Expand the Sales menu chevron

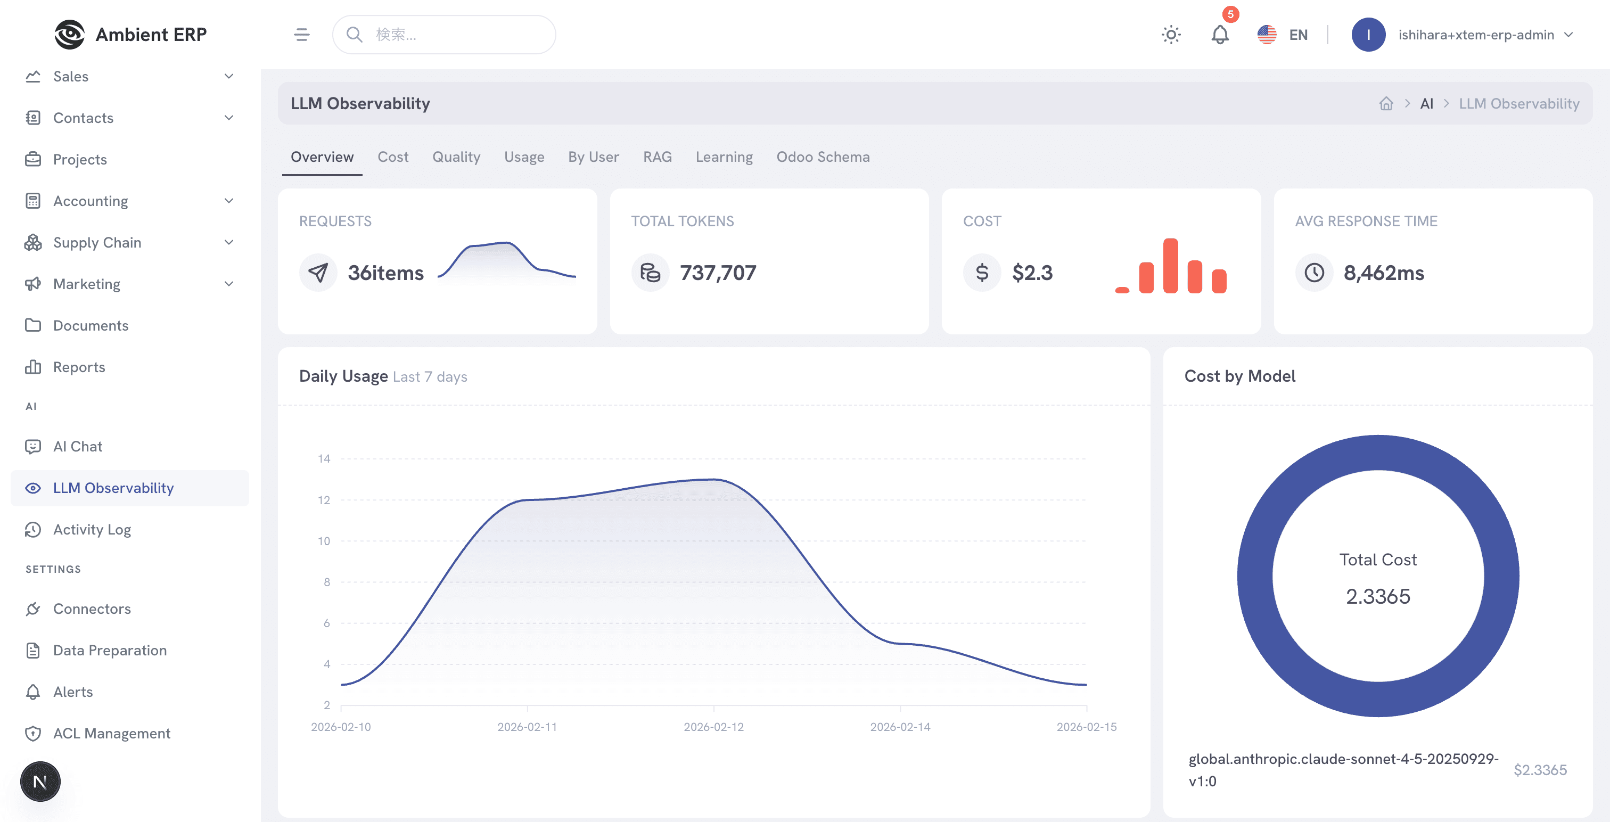tap(229, 76)
